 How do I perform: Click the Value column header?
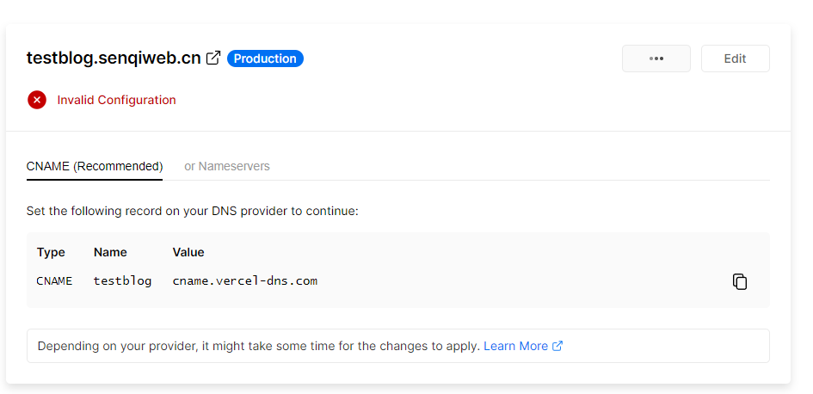click(x=188, y=252)
